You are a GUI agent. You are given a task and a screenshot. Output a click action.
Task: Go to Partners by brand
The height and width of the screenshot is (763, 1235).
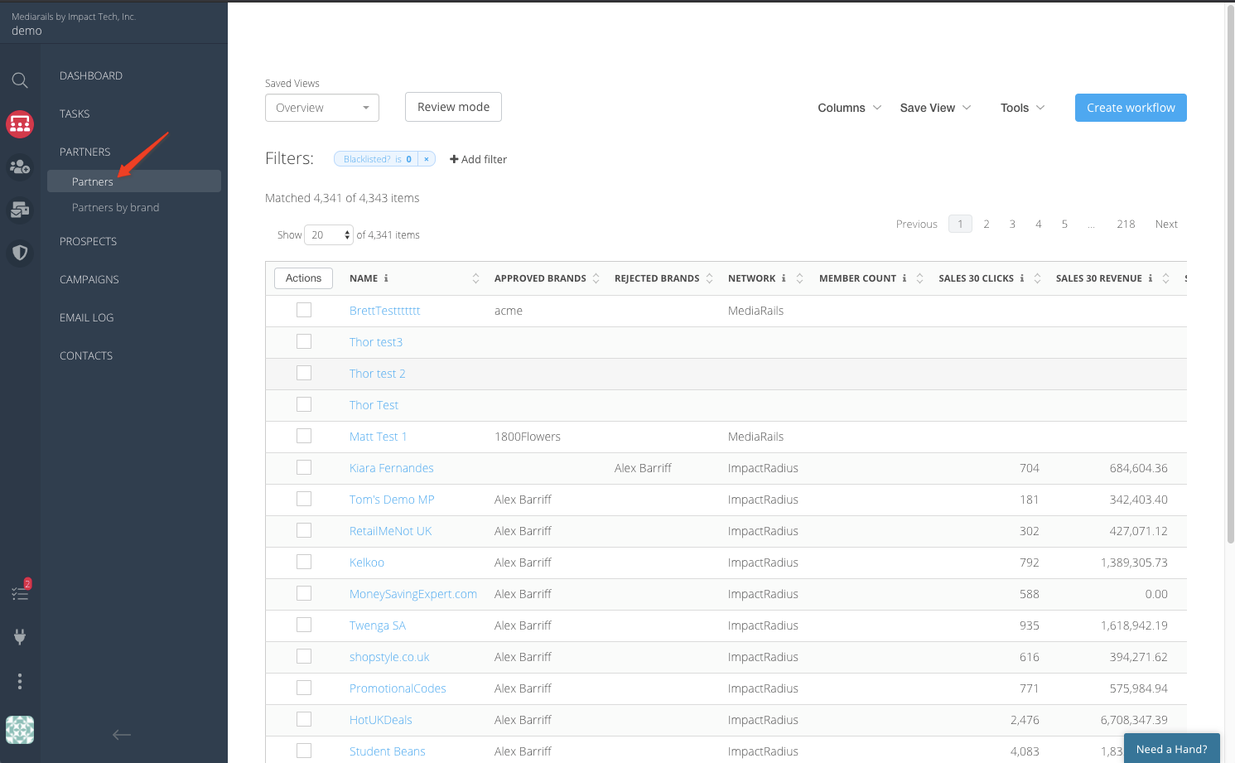coord(115,208)
